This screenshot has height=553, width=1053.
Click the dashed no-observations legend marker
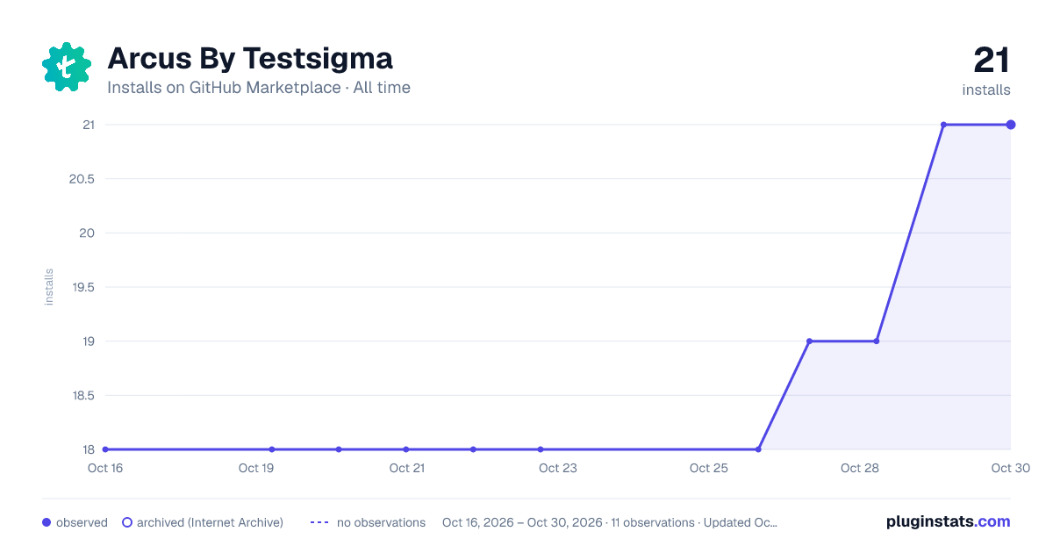click(x=319, y=522)
